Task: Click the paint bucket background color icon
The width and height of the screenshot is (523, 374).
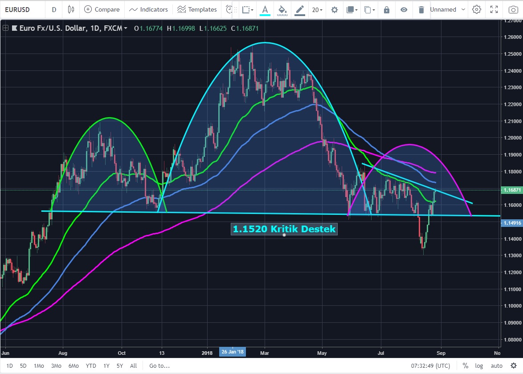Action: pos(282,9)
